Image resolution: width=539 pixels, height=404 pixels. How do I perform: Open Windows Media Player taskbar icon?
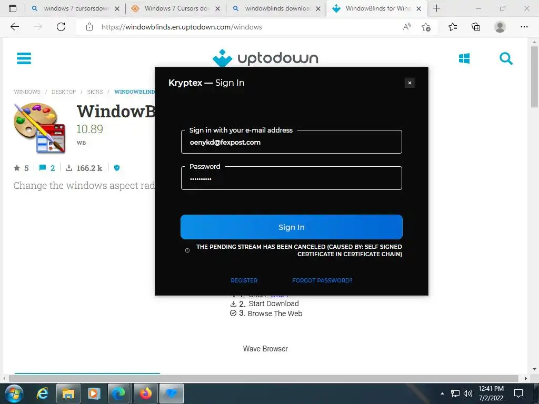[x=94, y=393]
